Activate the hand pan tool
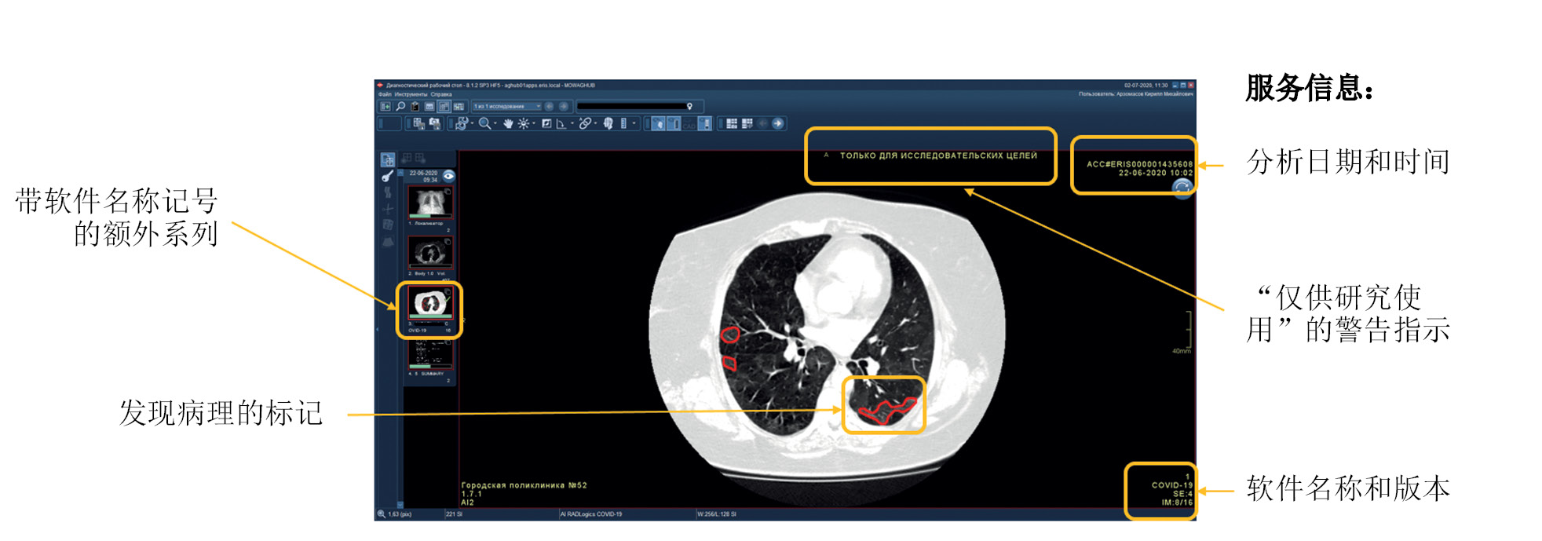 click(x=508, y=123)
